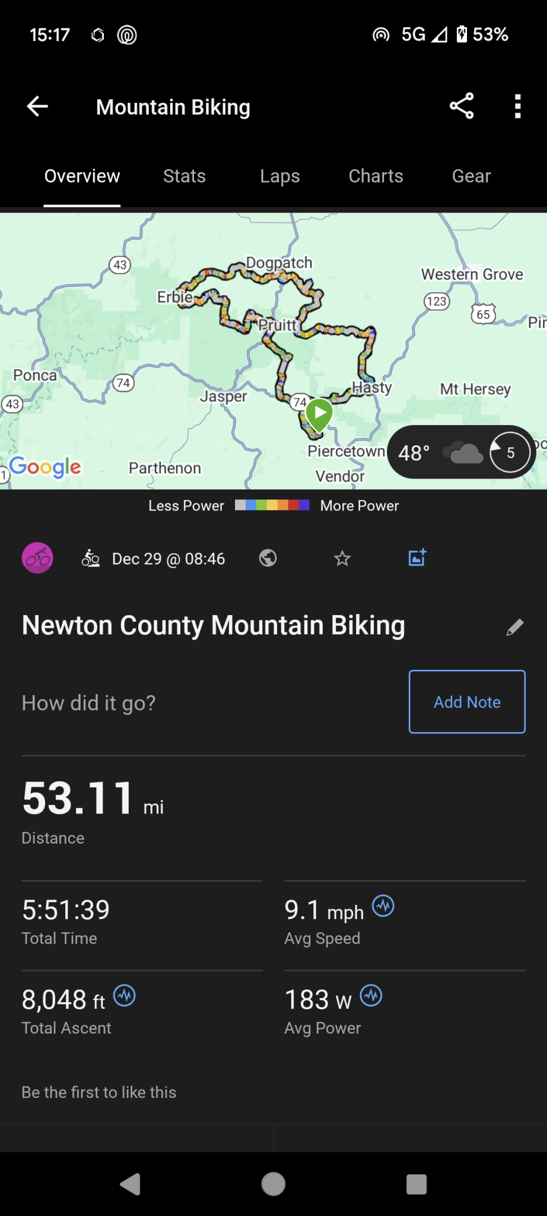Switch to the Stats tab
Image resolution: width=547 pixels, height=1216 pixels.
pyautogui.click(x=185, y=176)
